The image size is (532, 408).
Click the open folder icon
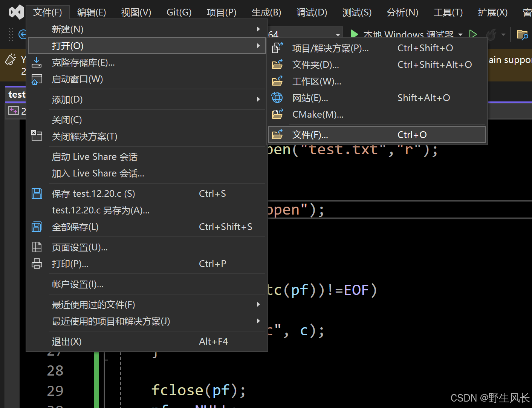point(277,64)
